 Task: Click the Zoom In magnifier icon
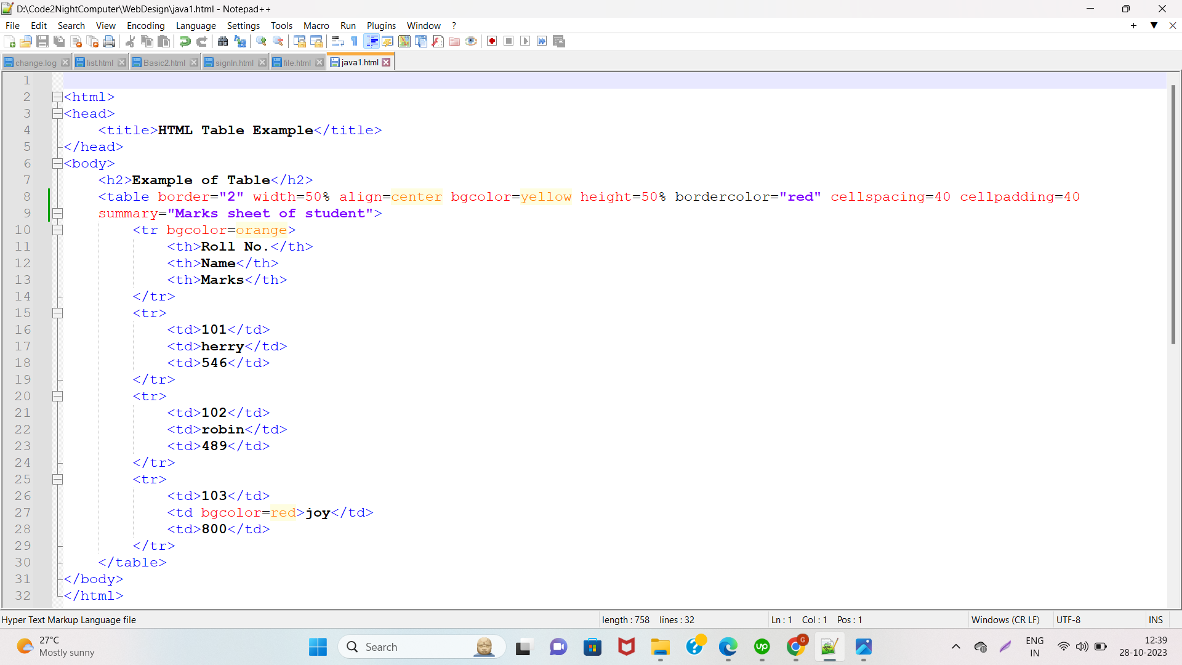pyautogui.click(x=261, y=41)
